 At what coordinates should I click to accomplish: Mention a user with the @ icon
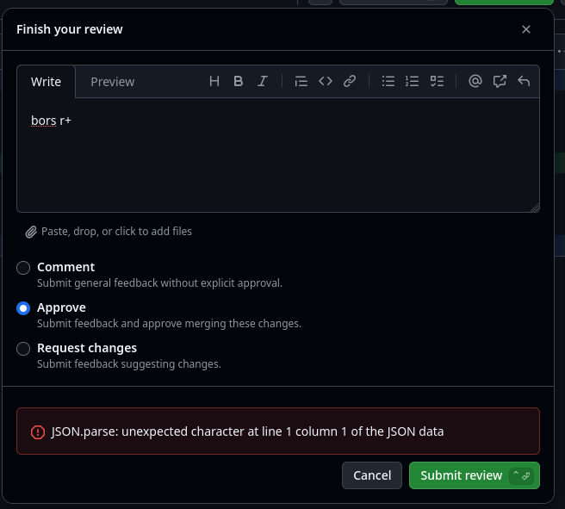coord(475,81)
